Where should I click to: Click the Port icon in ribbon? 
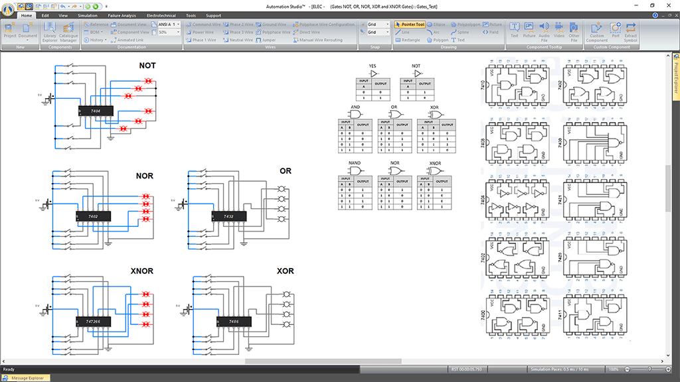click(x=615, y=29)
